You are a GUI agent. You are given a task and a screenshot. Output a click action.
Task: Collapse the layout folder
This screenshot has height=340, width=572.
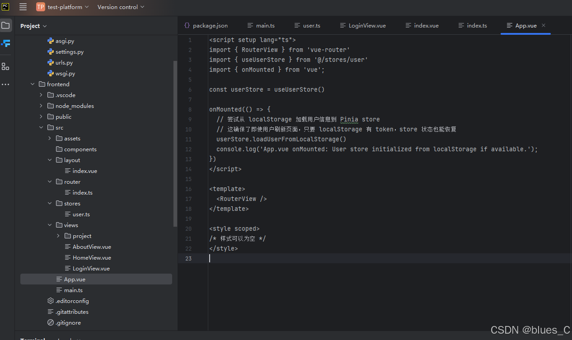(50, 160)
